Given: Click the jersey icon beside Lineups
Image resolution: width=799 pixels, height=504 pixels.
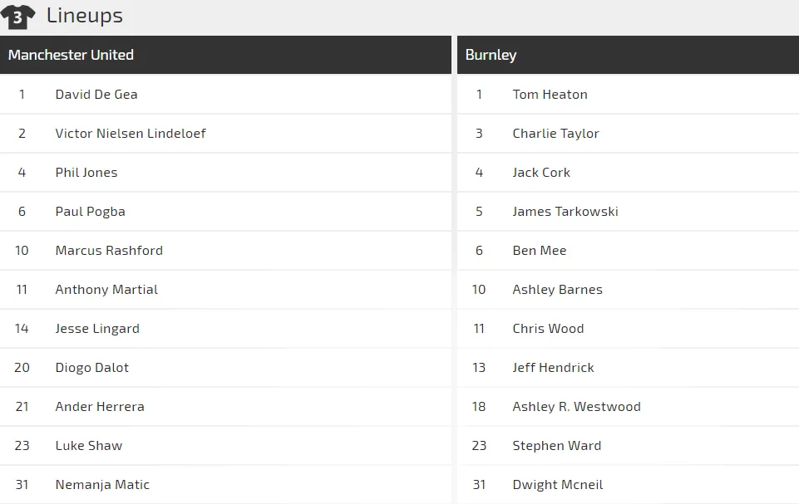Looking at the screenshot, I should (x=17, y=17).
